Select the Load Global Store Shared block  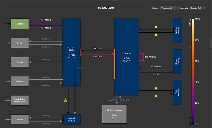(20, 100)
